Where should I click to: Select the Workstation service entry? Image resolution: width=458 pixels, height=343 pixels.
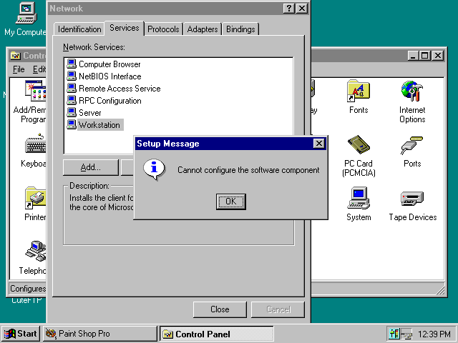99,125
